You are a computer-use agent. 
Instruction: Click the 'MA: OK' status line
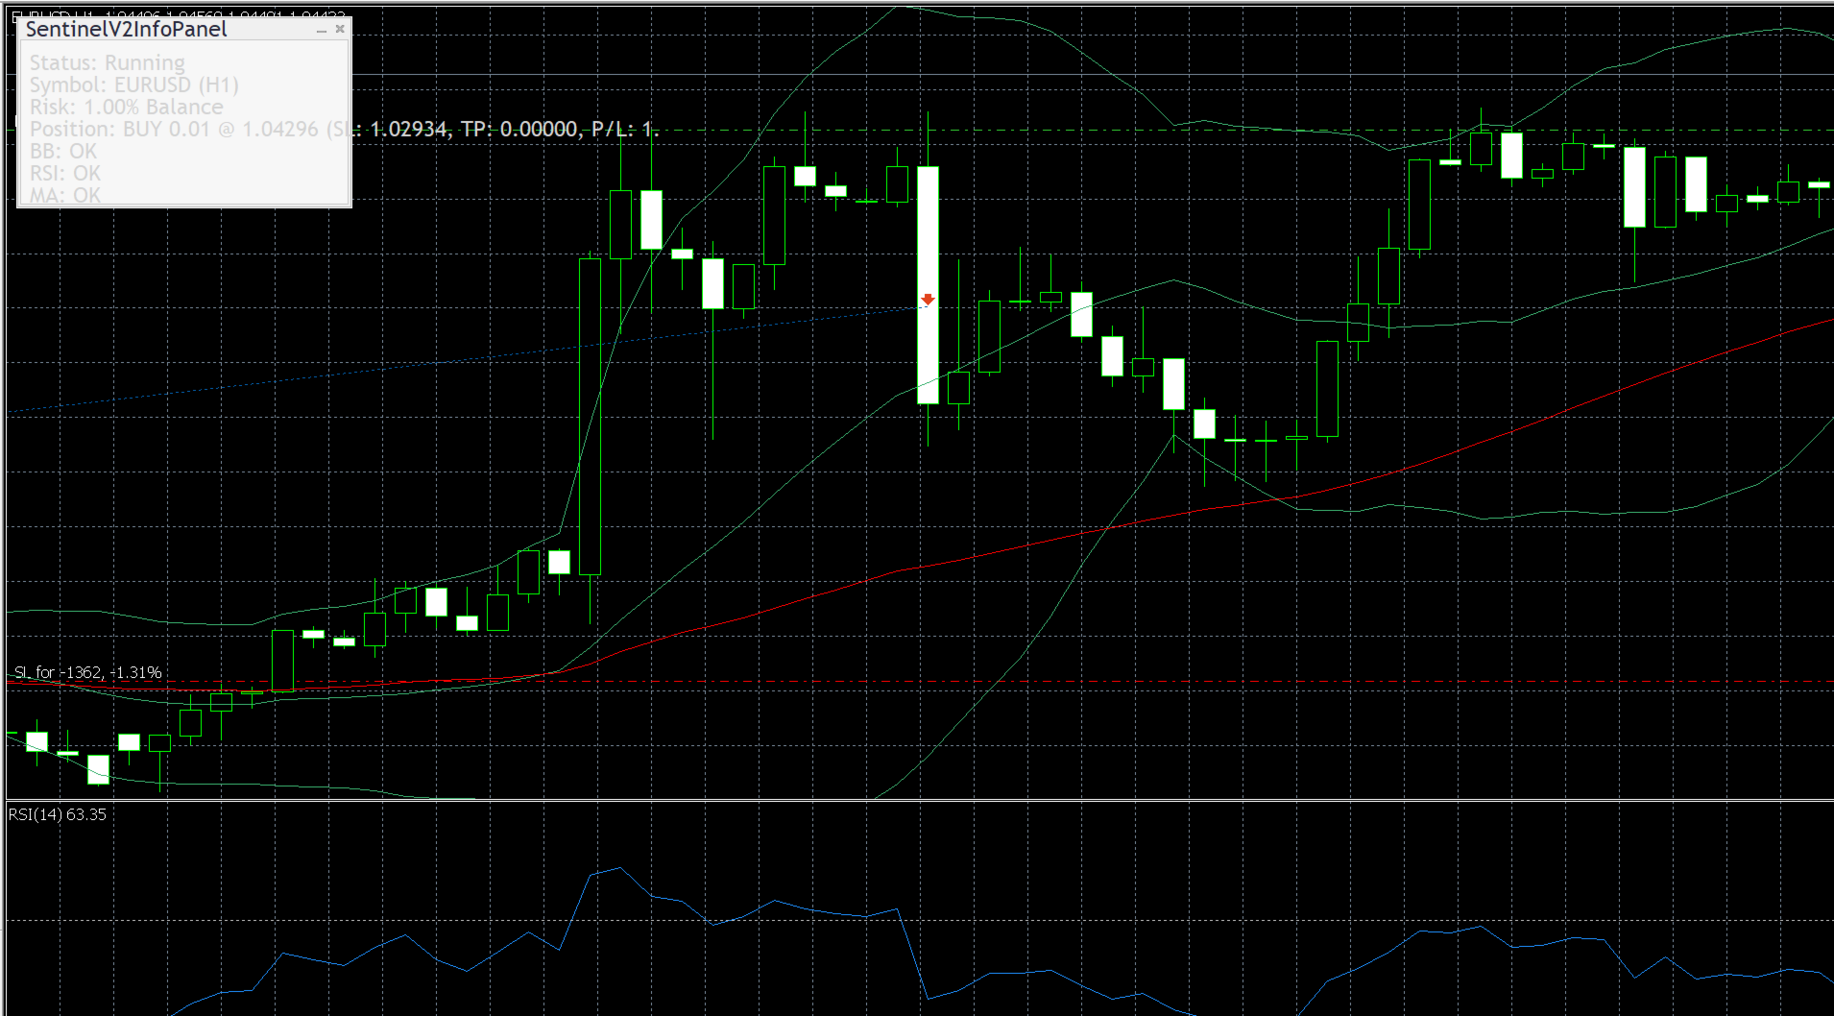pyautogui.click(x=65, y=195)
